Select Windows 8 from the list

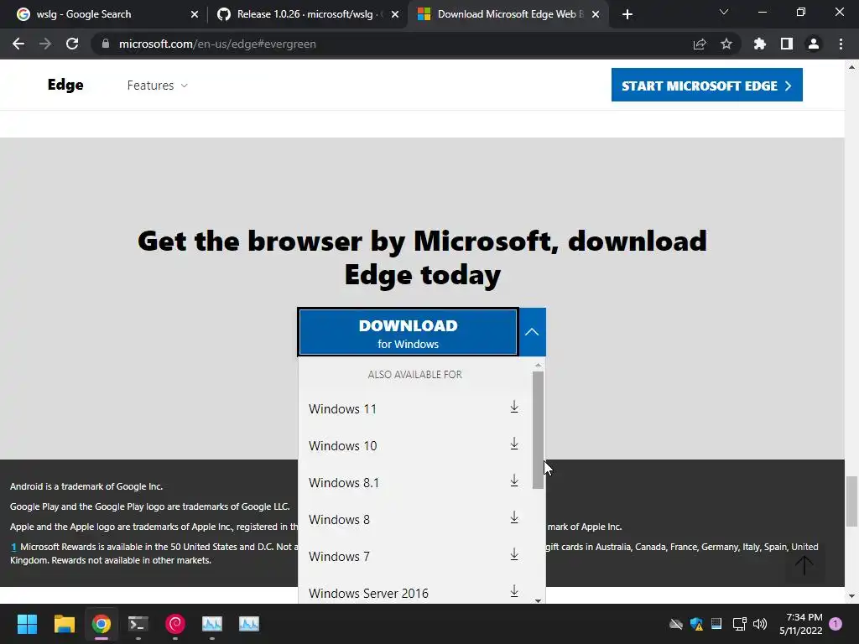(x=414, y=519)
